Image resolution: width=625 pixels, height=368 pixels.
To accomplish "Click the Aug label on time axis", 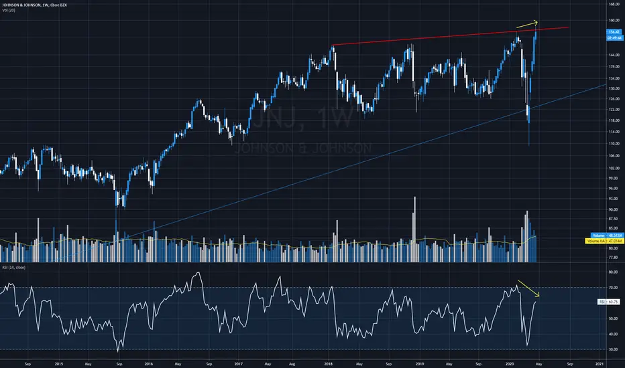I will [x=292, y=363].
